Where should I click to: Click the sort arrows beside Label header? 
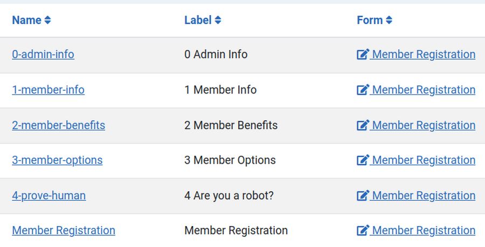click(x=218, y=20)
